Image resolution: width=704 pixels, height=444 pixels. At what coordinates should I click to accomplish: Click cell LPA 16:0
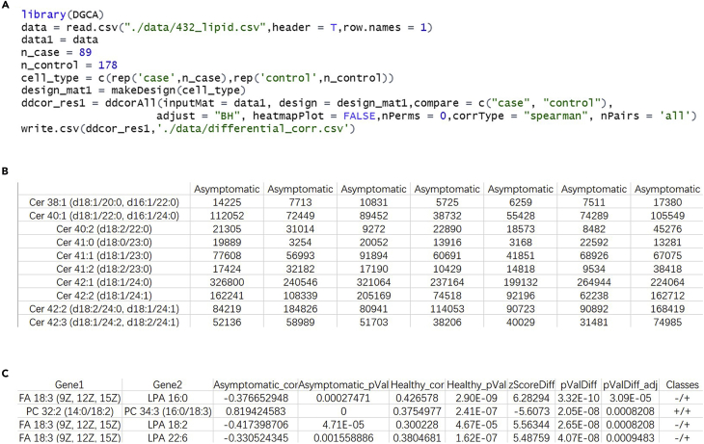(x=168, y=399)
